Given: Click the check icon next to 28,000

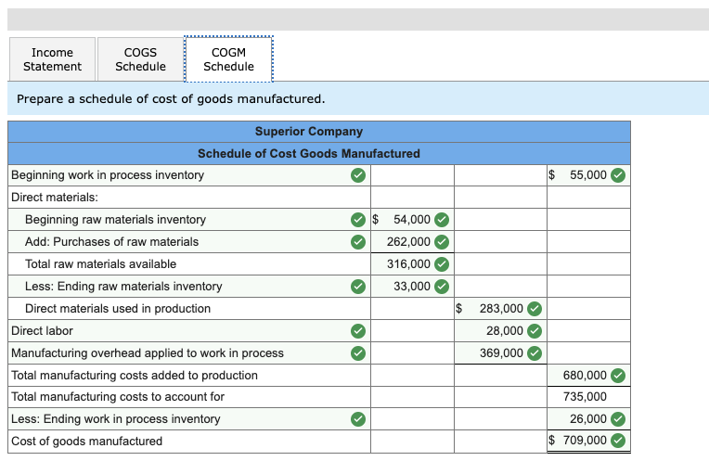Looking at the screenshot, I should (535, 331).
